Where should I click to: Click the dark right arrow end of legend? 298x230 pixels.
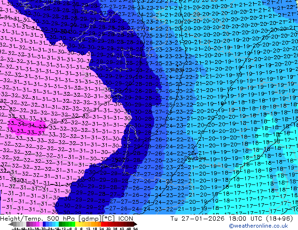[135, 224]
